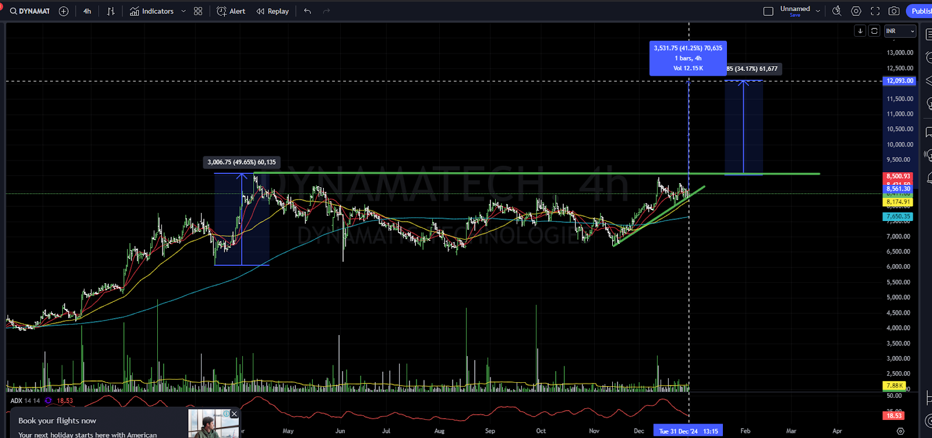Click the Sep label on time axis
This screenshot has width=932, height=438.
(490, 431)
